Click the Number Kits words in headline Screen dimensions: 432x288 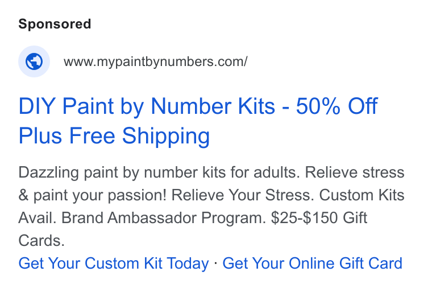(213, 106)
